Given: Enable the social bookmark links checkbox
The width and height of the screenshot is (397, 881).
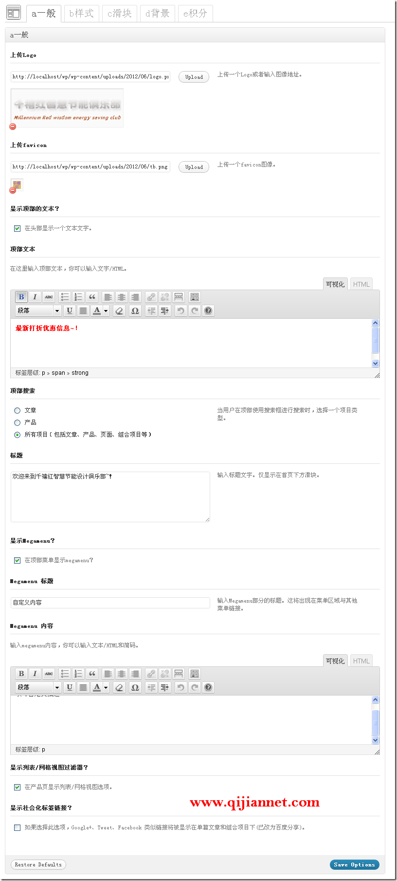Looking at the screenshot, I should [18, 827].
